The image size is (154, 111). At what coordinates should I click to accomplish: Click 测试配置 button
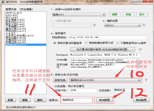pyautogui.click(x=141, y=100)
